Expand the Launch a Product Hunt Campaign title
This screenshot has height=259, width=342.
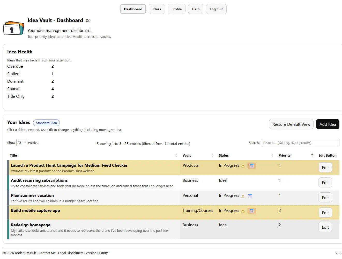click(x=69, y=165)
